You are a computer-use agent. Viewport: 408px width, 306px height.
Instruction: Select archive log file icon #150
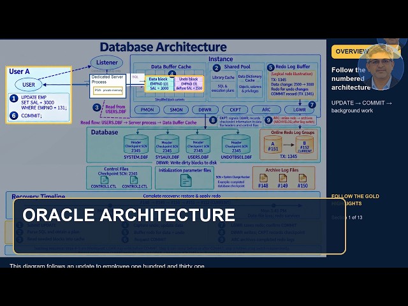point(302,178)
